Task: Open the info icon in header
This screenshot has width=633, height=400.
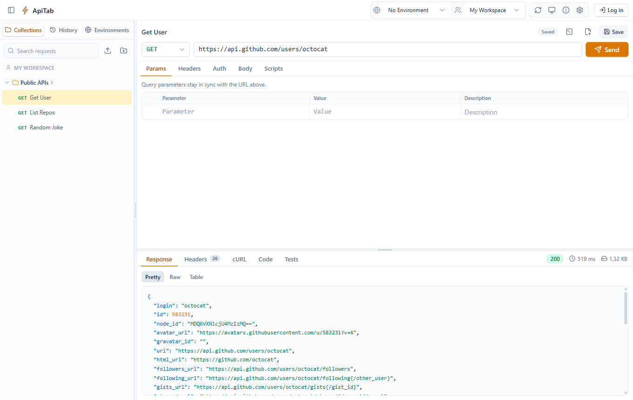Action: [x=566, y=10]
